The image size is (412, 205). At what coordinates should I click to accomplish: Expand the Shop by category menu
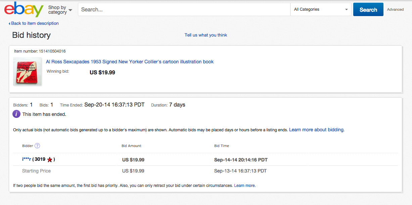[60, 10]
